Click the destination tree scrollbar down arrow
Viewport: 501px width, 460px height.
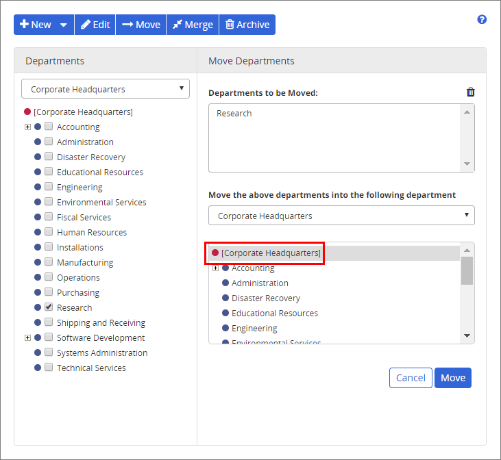tap(467, 336)
